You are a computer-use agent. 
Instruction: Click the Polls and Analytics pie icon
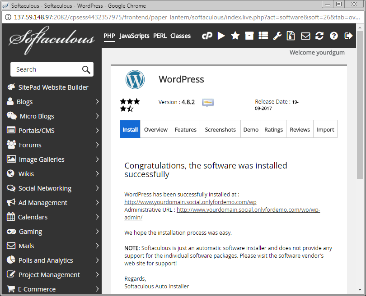(11, 260)
